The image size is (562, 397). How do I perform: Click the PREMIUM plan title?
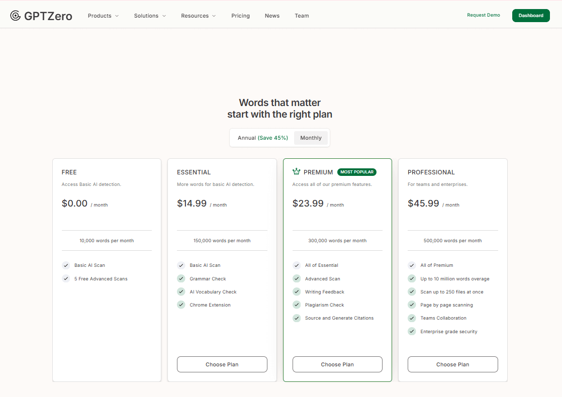(x=318, y=172)
